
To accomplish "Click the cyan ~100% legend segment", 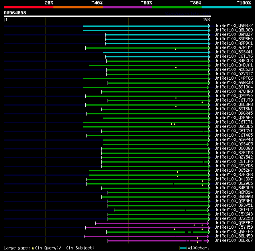I will [227, 7].
